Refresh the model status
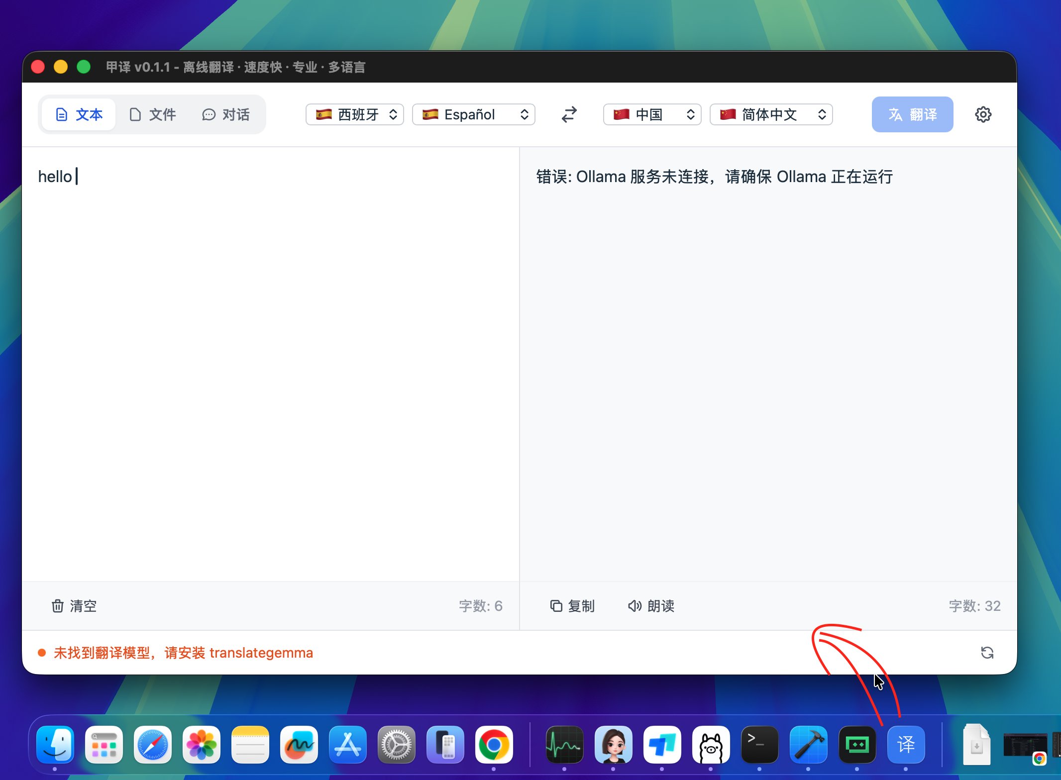This screenshot has width=1061, height=780. tap(987, 652)
